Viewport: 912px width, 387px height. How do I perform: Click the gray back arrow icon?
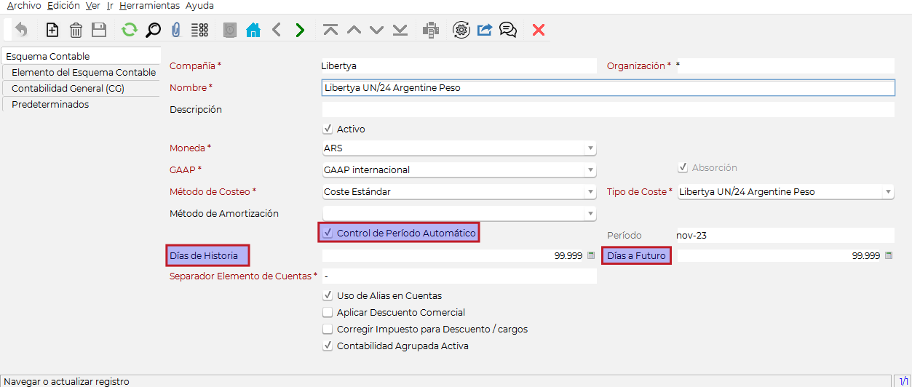(x=277, y=30)
